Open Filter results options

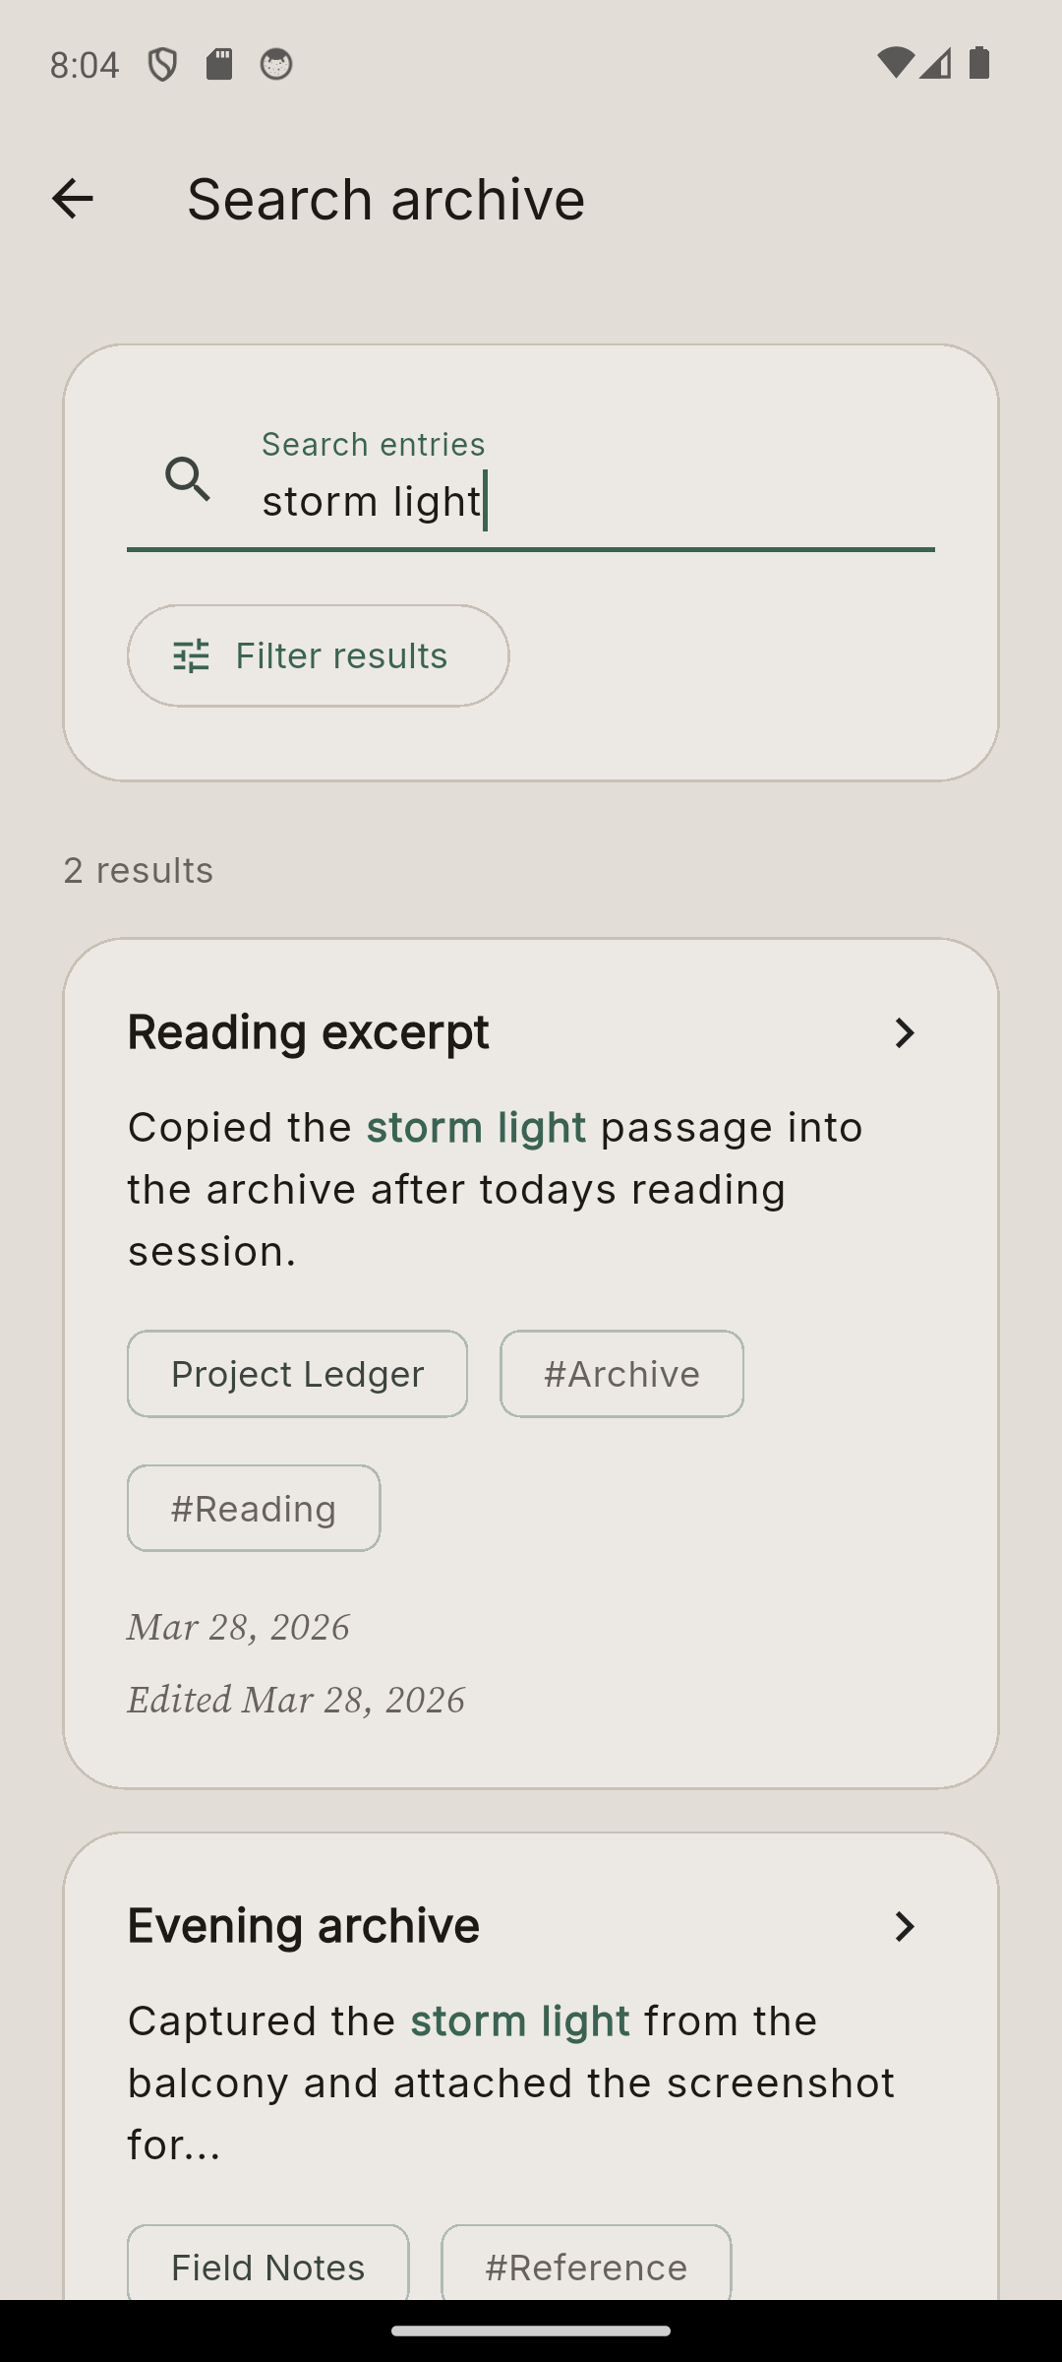(x=317, y=655)
